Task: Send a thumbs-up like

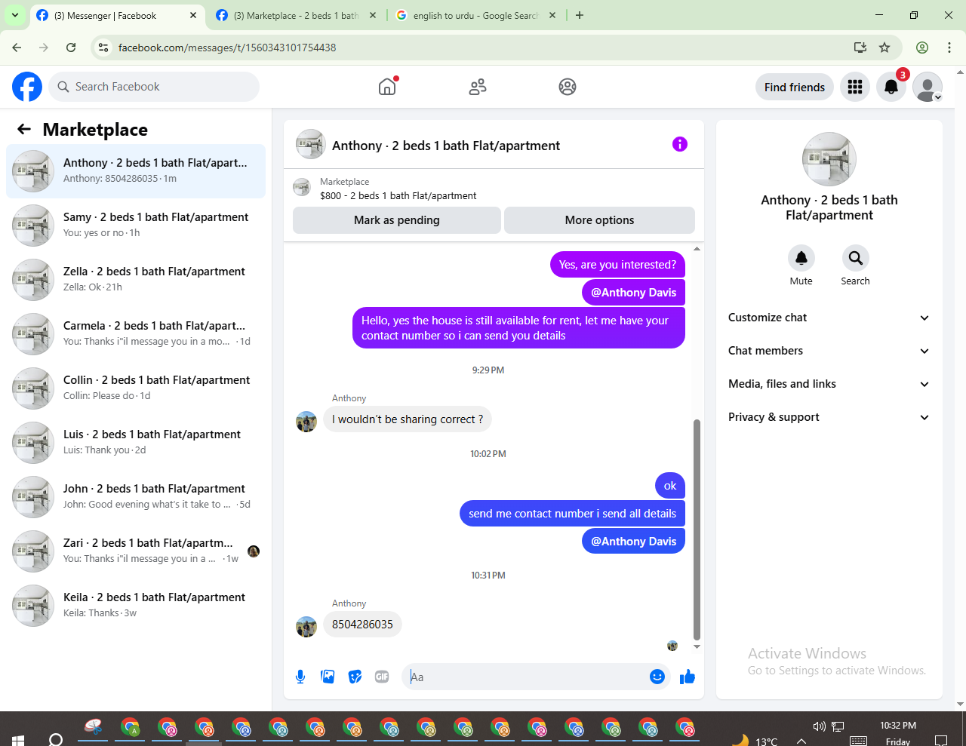Action: (687, 677)
